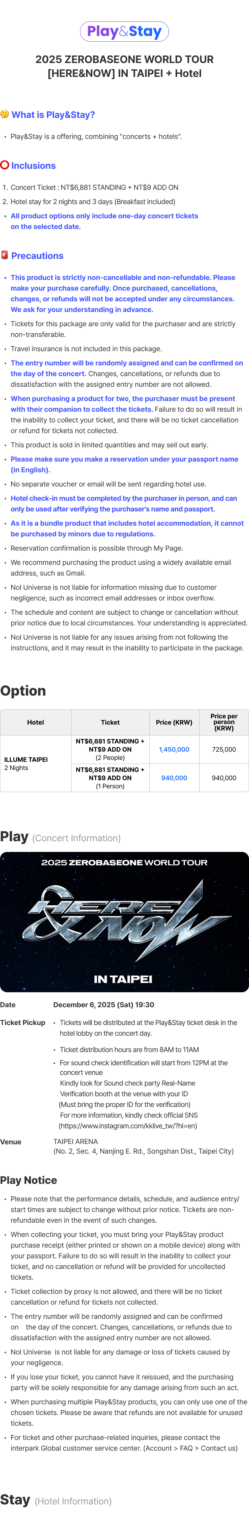Click the thinking face emoji icon

click(x=5, y=114)
